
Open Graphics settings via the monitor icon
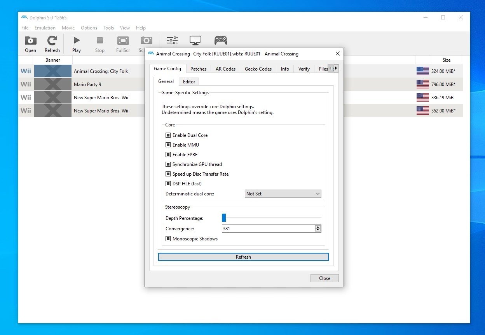(x=195, y=40)
